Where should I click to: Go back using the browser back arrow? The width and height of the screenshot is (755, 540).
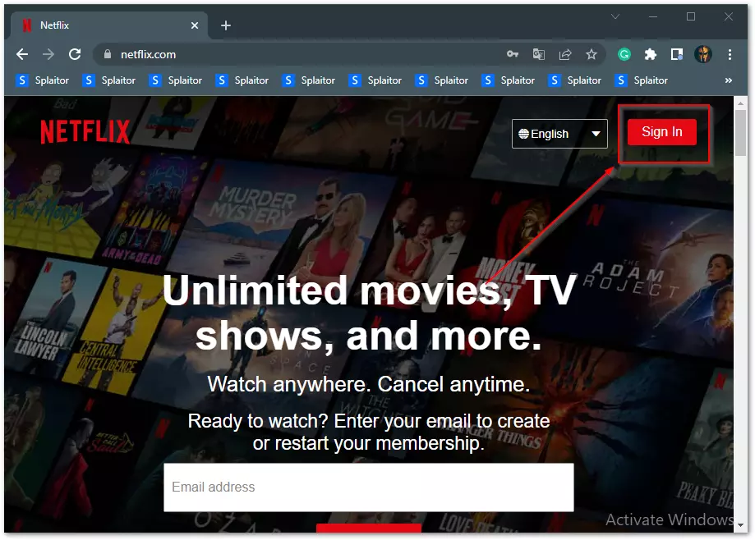point(22,54)
